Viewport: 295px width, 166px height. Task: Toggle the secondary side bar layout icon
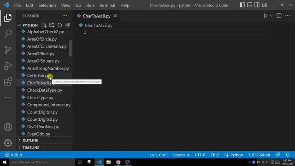(x=257, y=5)
